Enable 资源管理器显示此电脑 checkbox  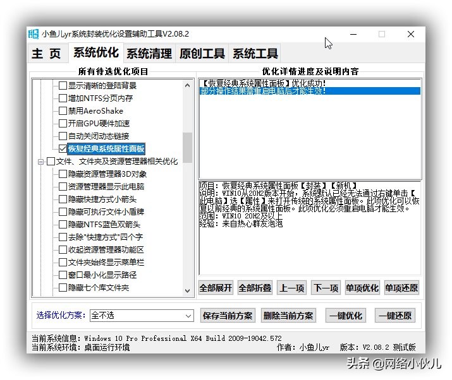(x=63, y=187)
